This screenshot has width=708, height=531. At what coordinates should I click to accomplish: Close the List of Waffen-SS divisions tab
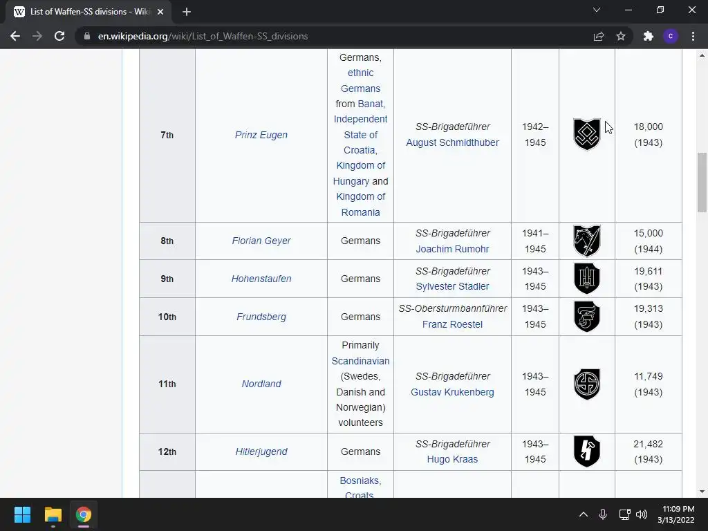[160, 12]
